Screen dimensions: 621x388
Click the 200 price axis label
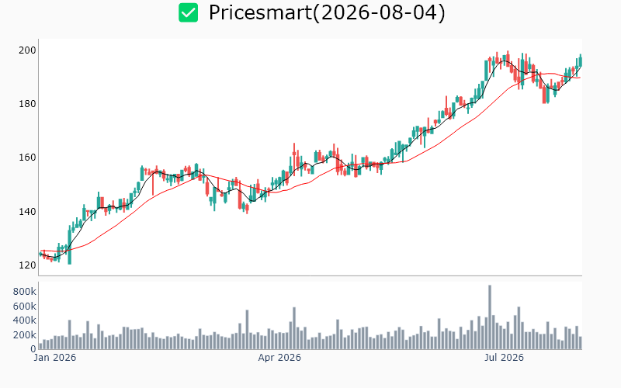[x=27, y=50]
